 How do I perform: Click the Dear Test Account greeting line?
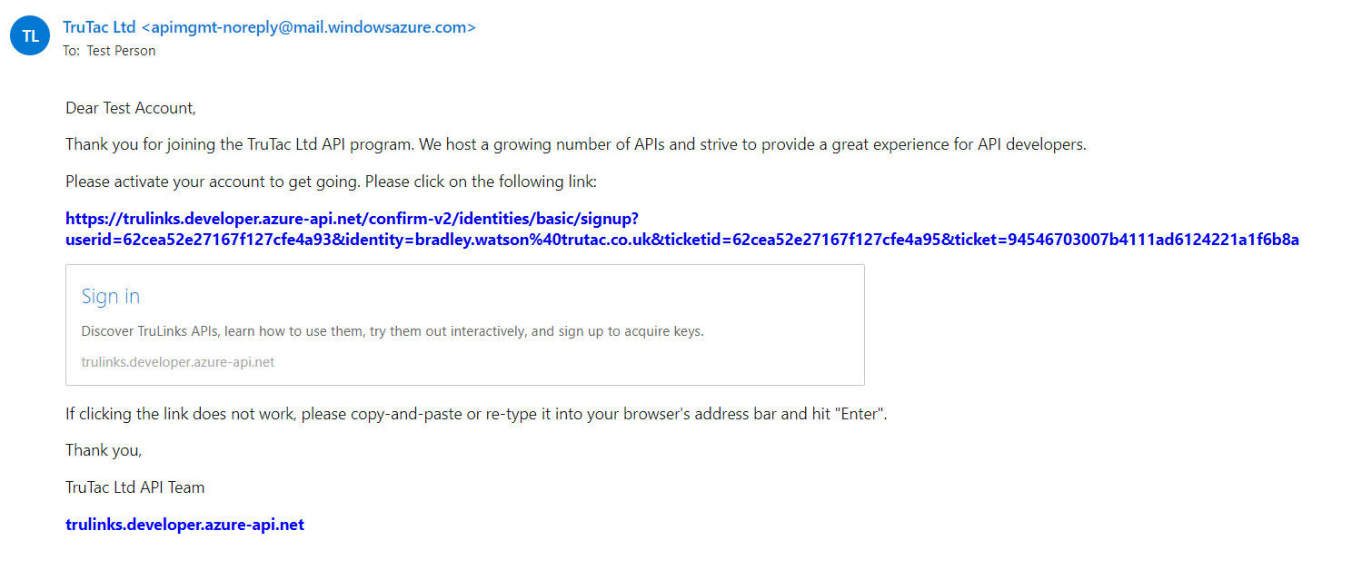tap(131, 108)
